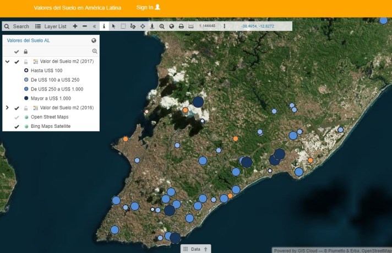Click the map scale 1:144448 field
This screenshot has height=253, width=392.
208,26
